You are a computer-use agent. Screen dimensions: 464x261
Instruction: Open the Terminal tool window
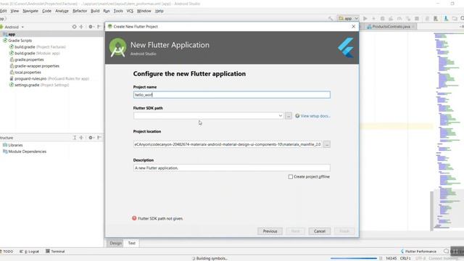pos(55,252)
